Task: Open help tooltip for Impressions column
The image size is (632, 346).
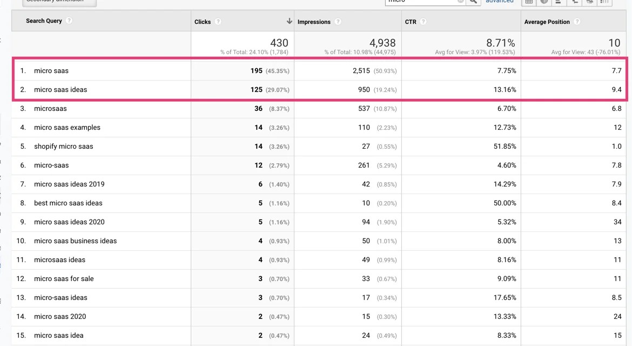Action: [338, 22]
